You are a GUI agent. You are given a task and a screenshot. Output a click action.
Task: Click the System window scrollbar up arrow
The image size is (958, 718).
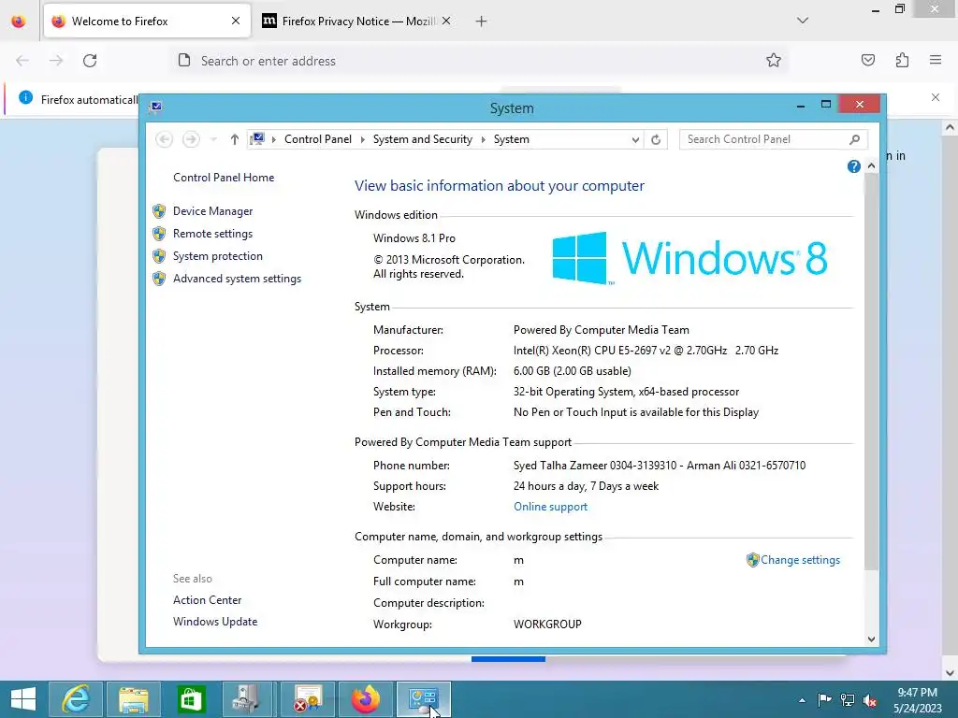(871, 166)
